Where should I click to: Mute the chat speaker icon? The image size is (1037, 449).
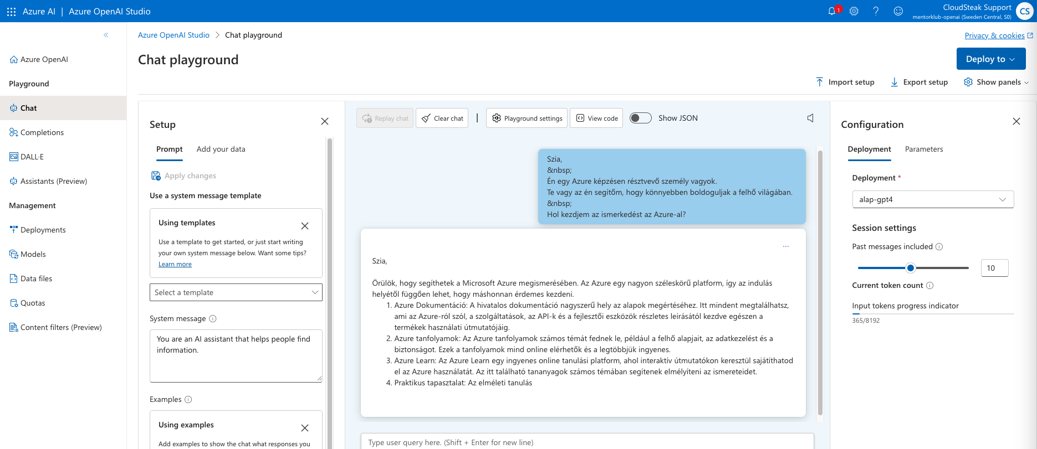click(x=810, y=118)
